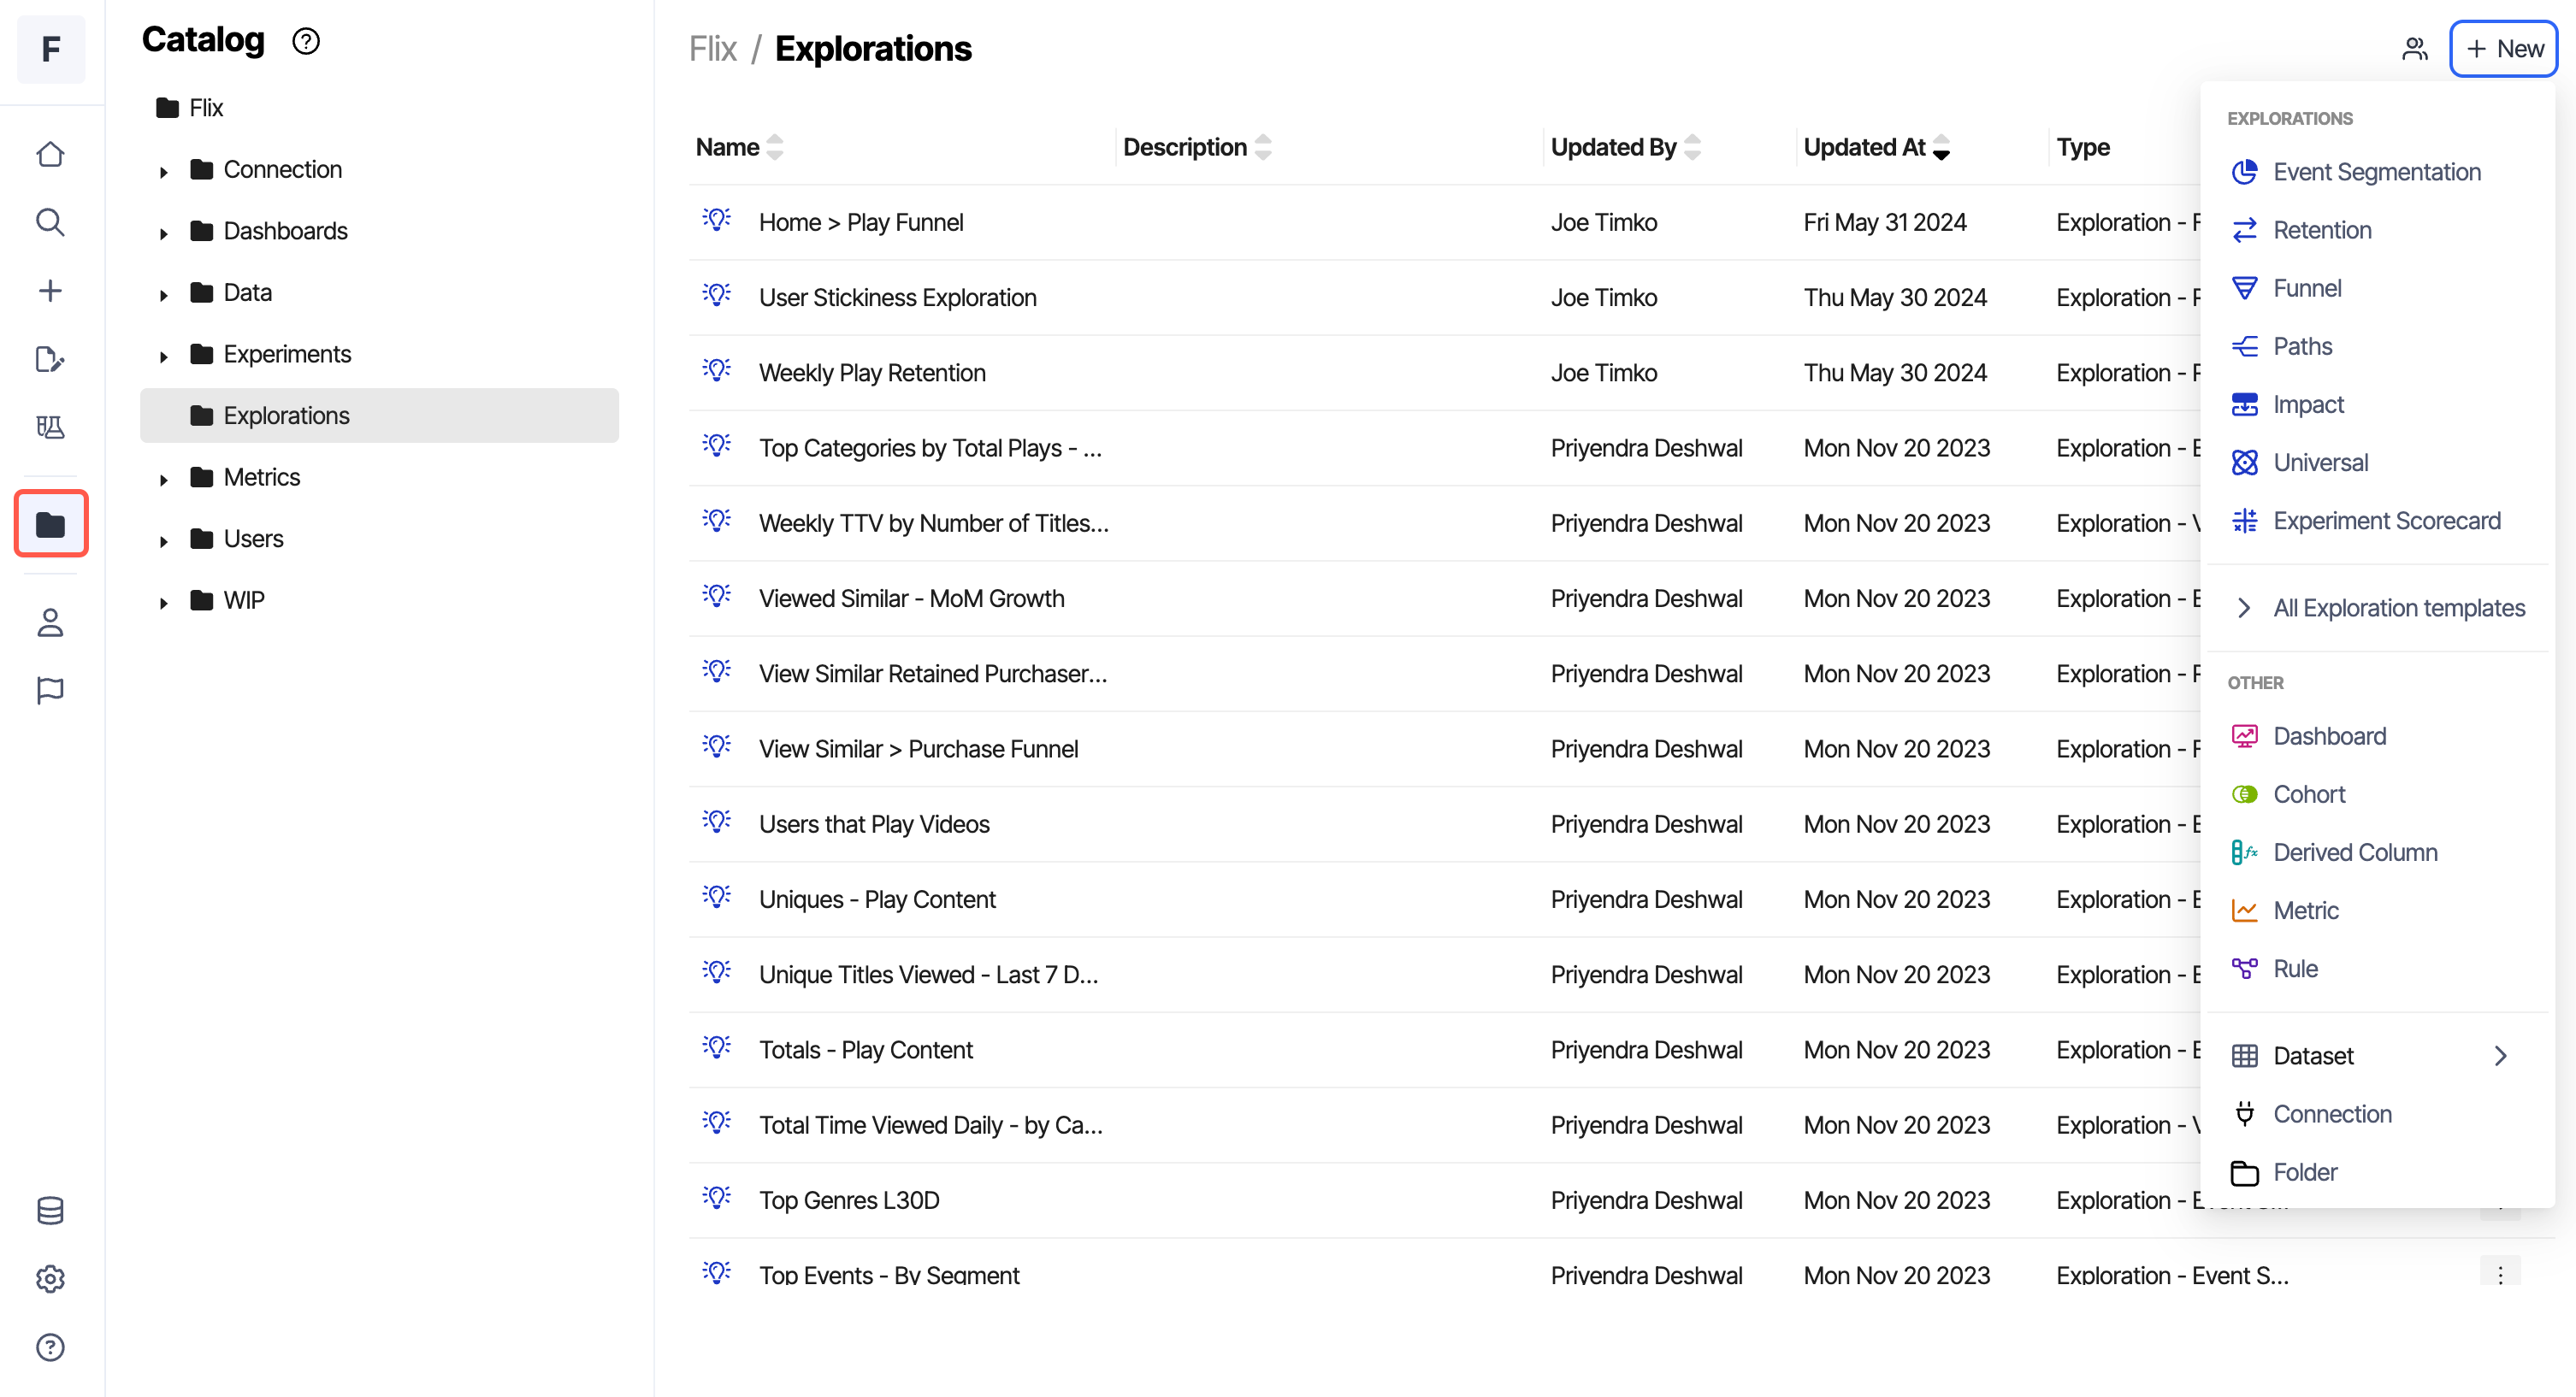Open Viewed Similar - MoM Growth exploration
Image resolution: width=2576 pixels, height=1397 pixels.
[x=911, y=598]
